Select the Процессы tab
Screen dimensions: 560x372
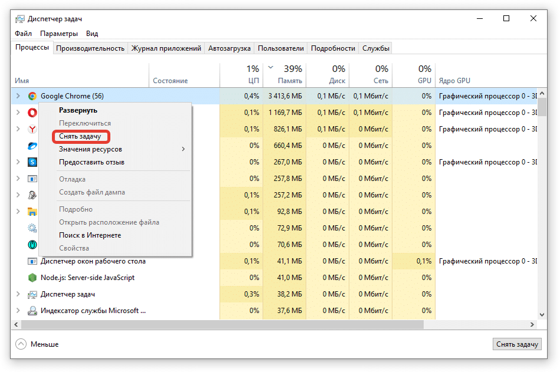[32, 48]
